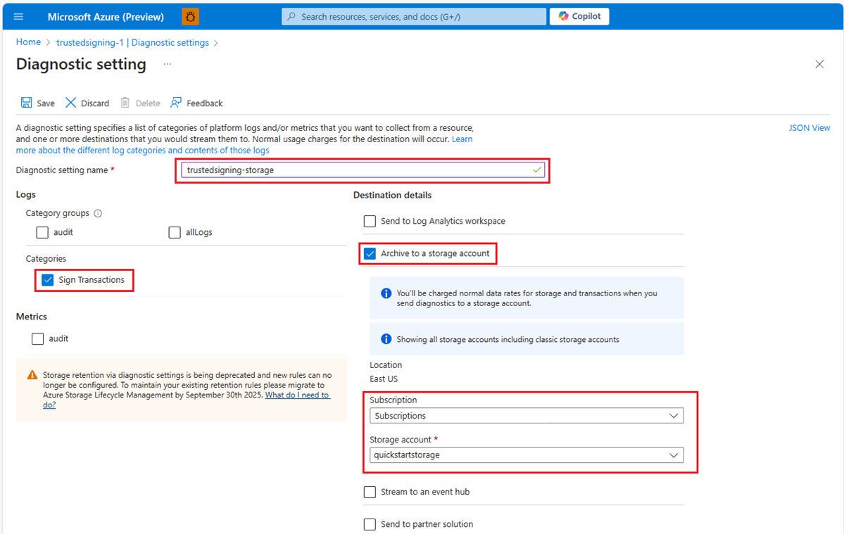Click the chevron after Home breadcrumb

point(48,42)
